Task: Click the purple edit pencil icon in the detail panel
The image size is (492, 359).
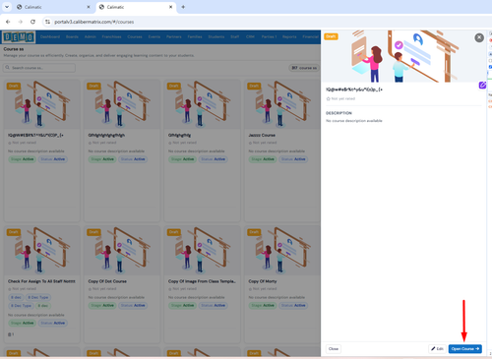Action: pyautogui.click(x=482, y=86)
